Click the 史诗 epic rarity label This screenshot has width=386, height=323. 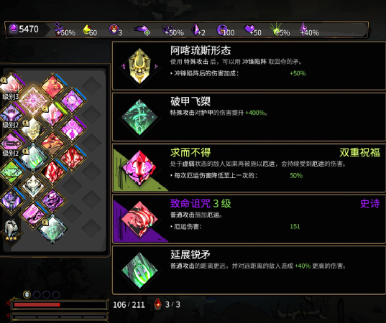pos(369,203)
